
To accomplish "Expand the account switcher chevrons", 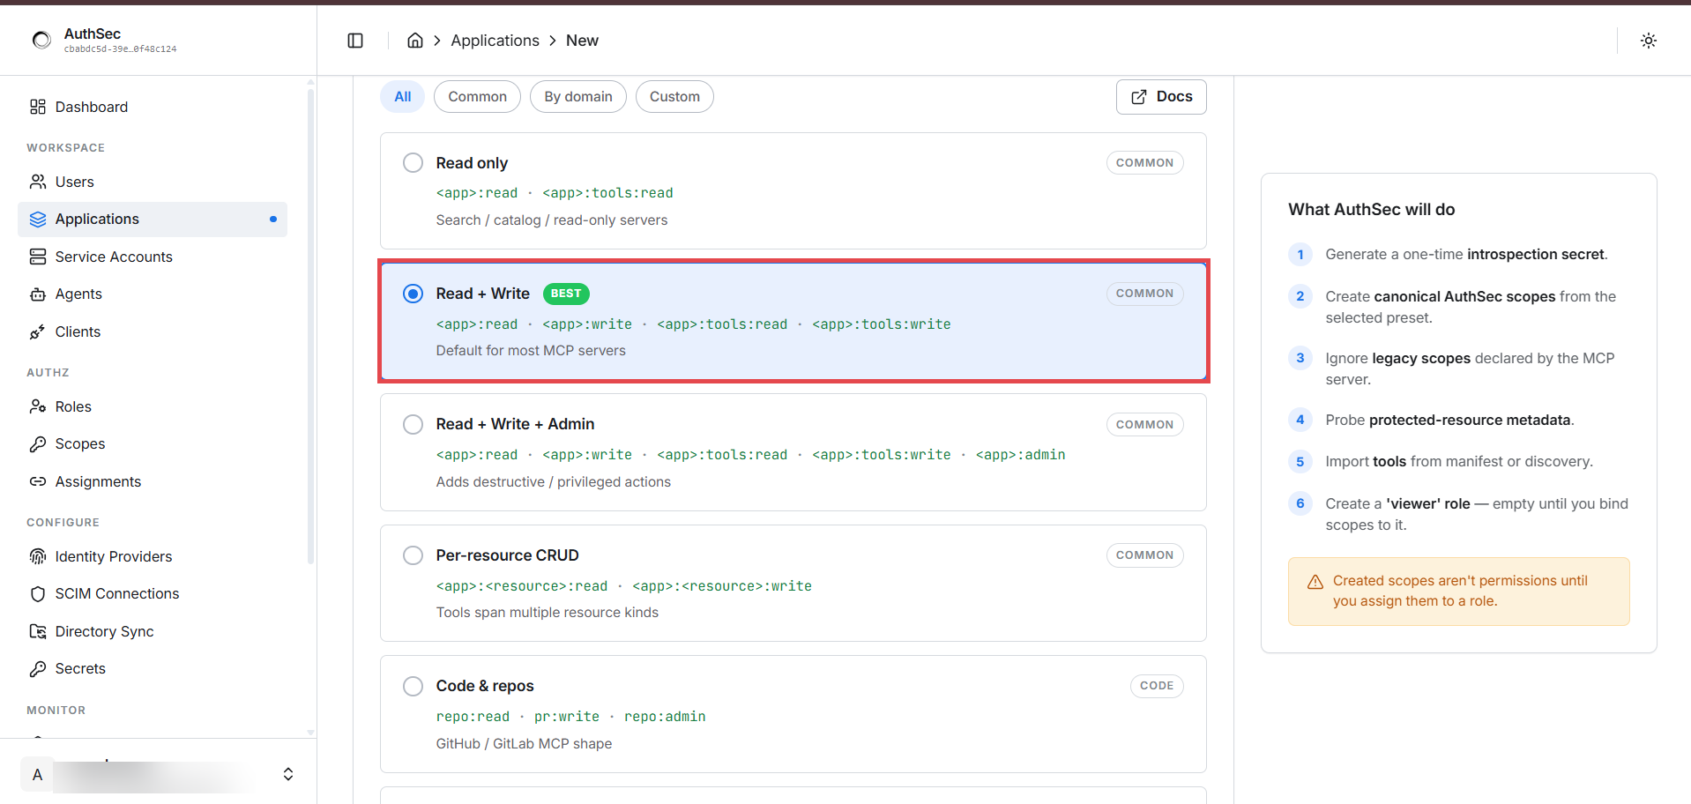I will pos(288,774).
